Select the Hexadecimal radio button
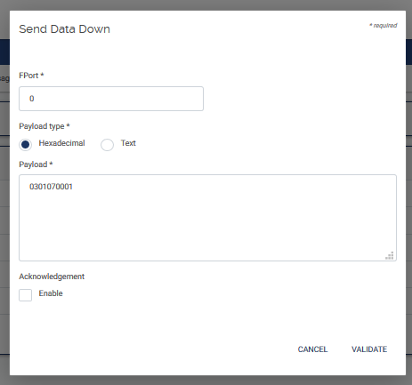This screenshot has height=385, width=412. pos(26,145)
